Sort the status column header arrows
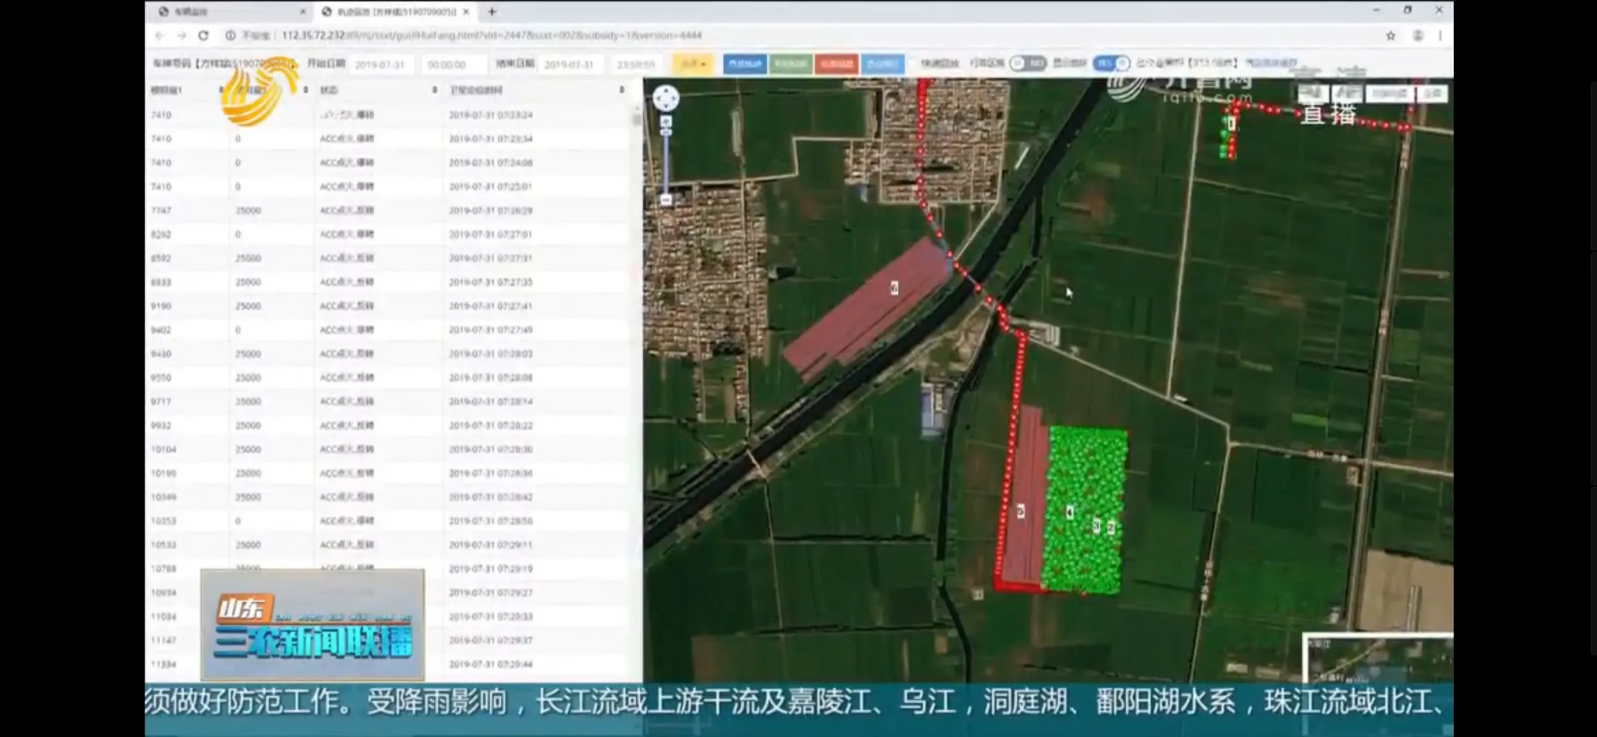This screenshot has width=1597, height=737. (435, 90)
